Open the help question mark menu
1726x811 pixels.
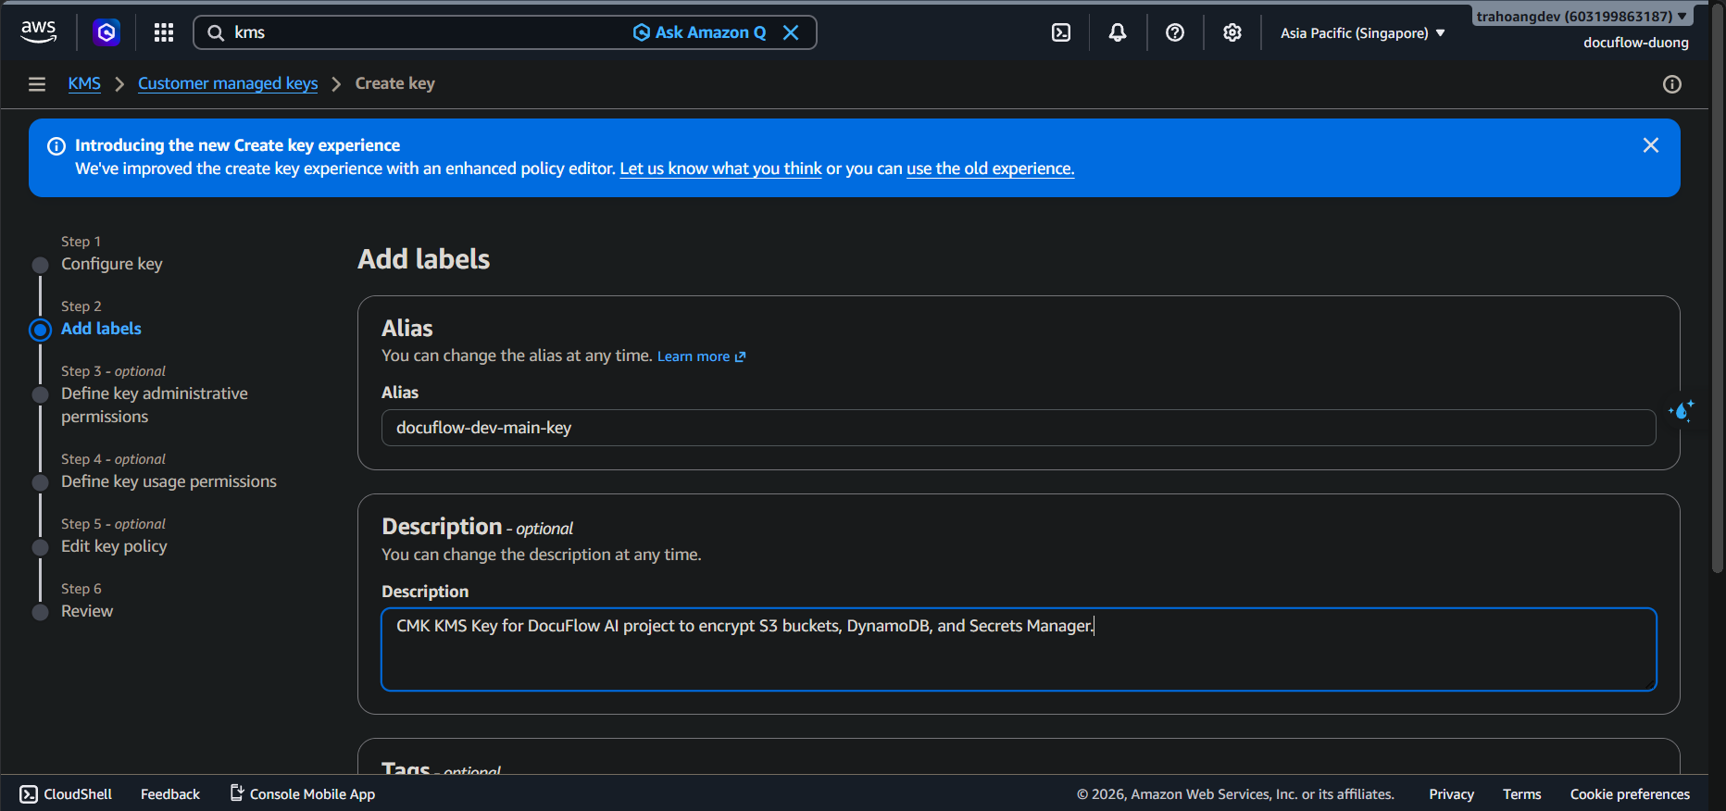[1175, 32]
